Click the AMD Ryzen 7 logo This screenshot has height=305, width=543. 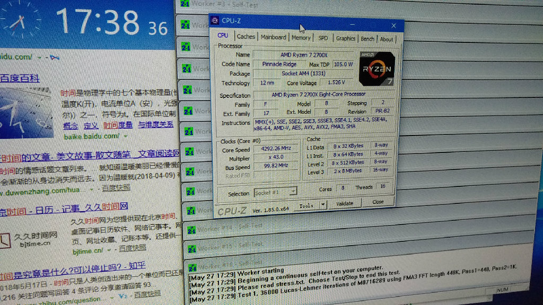pos(377,68)
